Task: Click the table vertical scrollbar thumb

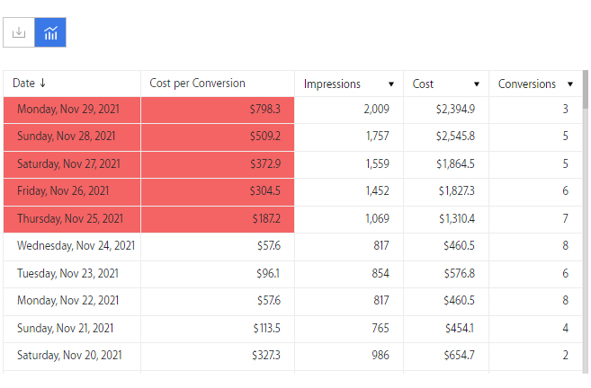Action: coord(586,89)
